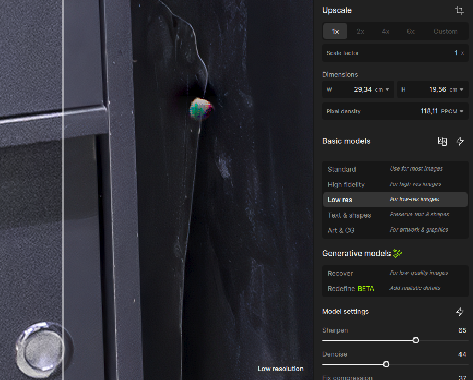Switch to the Custom scale tab

click(x=445, y=31)
